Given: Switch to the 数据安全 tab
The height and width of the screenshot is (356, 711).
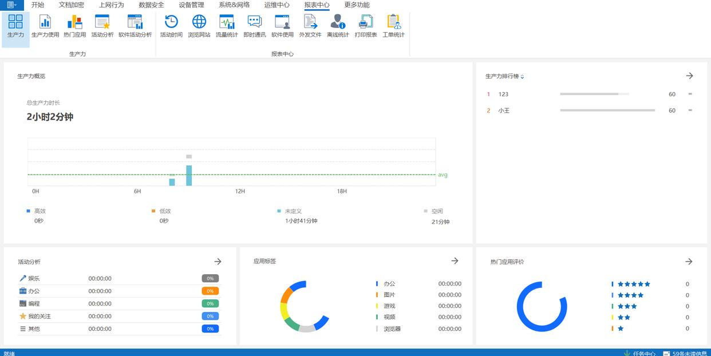Looking at the screenshot, I should pyautogui.click(x=151, y=5).
